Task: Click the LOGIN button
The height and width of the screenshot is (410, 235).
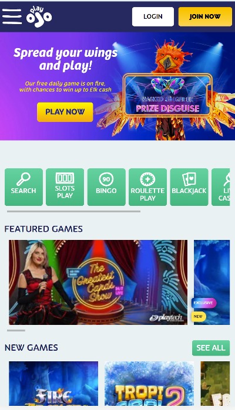Action: (x=153, y=16)
